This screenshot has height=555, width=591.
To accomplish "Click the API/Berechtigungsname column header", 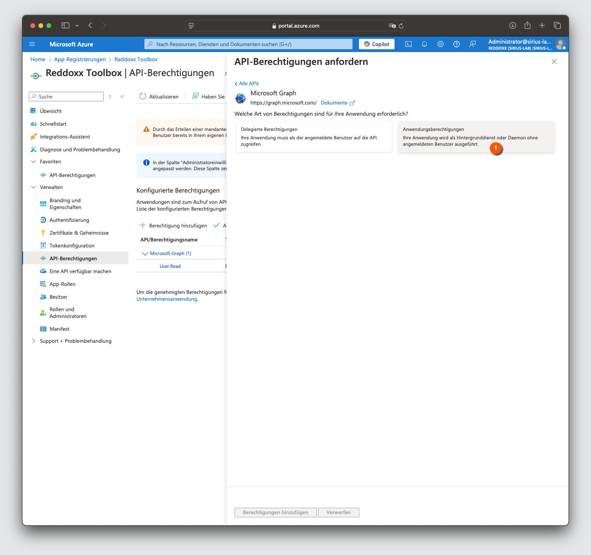I will (169, 240).
